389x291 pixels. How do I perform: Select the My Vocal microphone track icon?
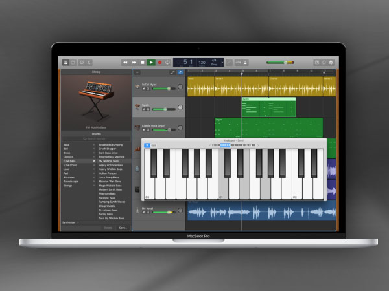[x=137, y=210]
